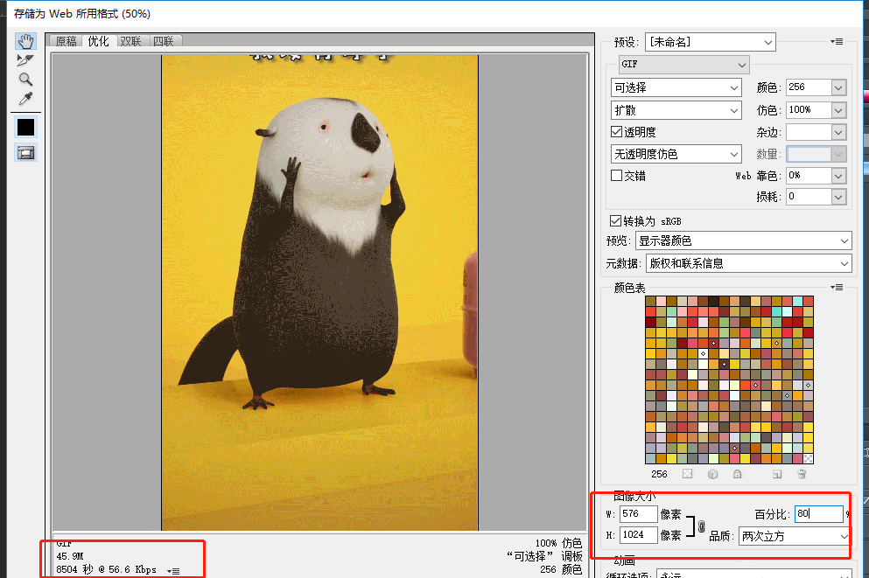Click the 损耗 value field showing 0

809,197
